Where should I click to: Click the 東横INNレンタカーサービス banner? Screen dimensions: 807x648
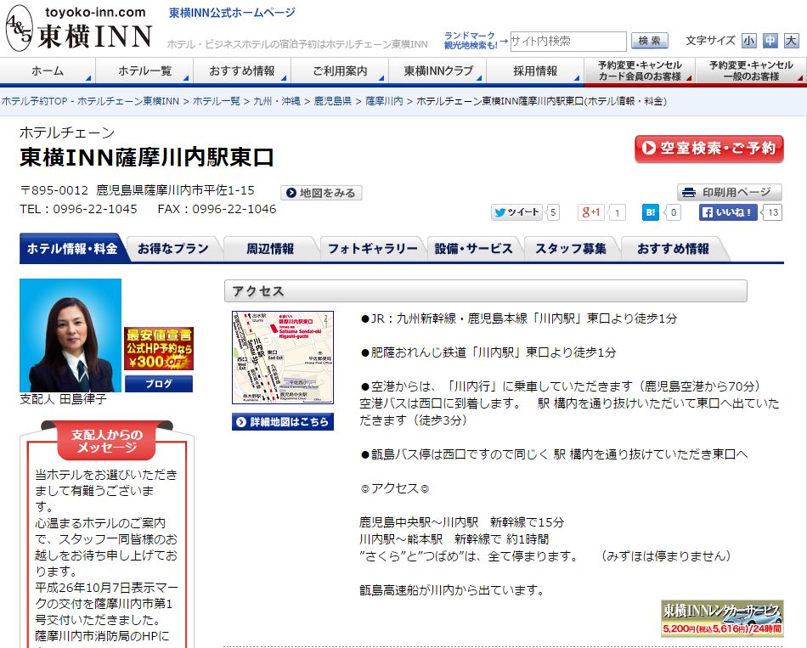tap(721, 618)
